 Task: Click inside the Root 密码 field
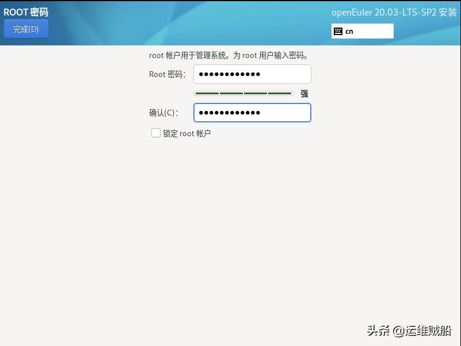pyautogui.click(x=252, y=74)
